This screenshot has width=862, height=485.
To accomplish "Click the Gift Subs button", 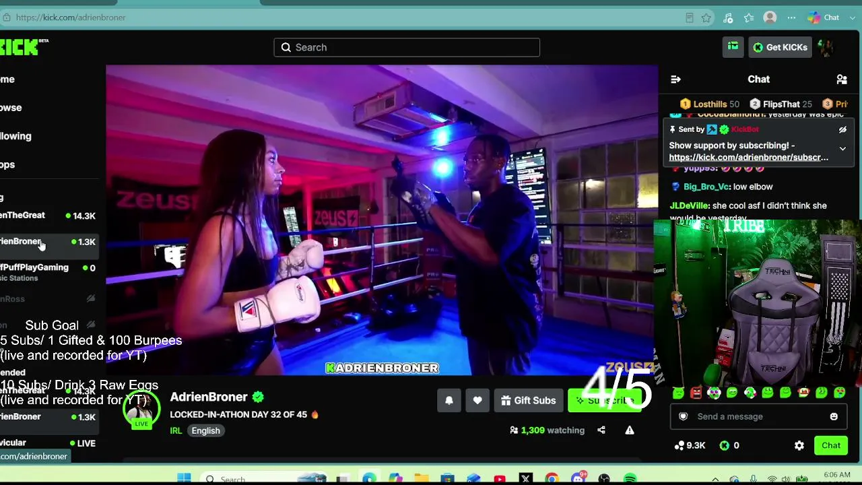I will pyautogui.click(x=529, y=401).
